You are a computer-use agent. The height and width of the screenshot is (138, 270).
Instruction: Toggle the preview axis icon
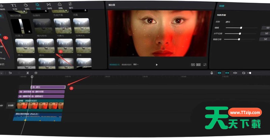(x=235, y=73)
